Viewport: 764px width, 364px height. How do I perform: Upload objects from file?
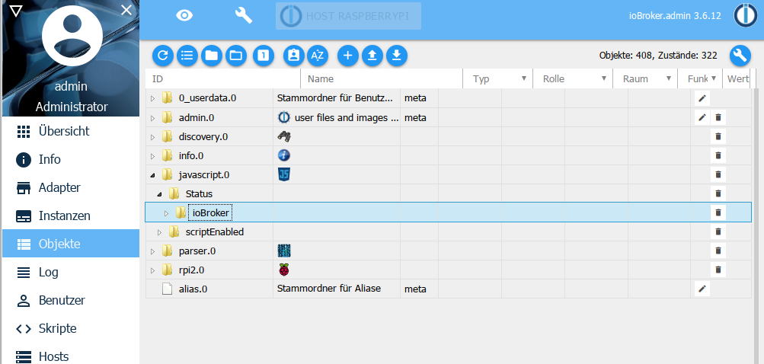click(x=372, y=56)
